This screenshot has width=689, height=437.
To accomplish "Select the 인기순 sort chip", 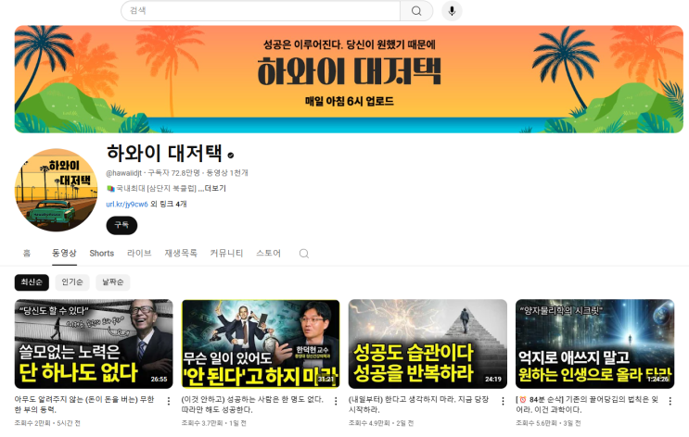I will 72,282.
